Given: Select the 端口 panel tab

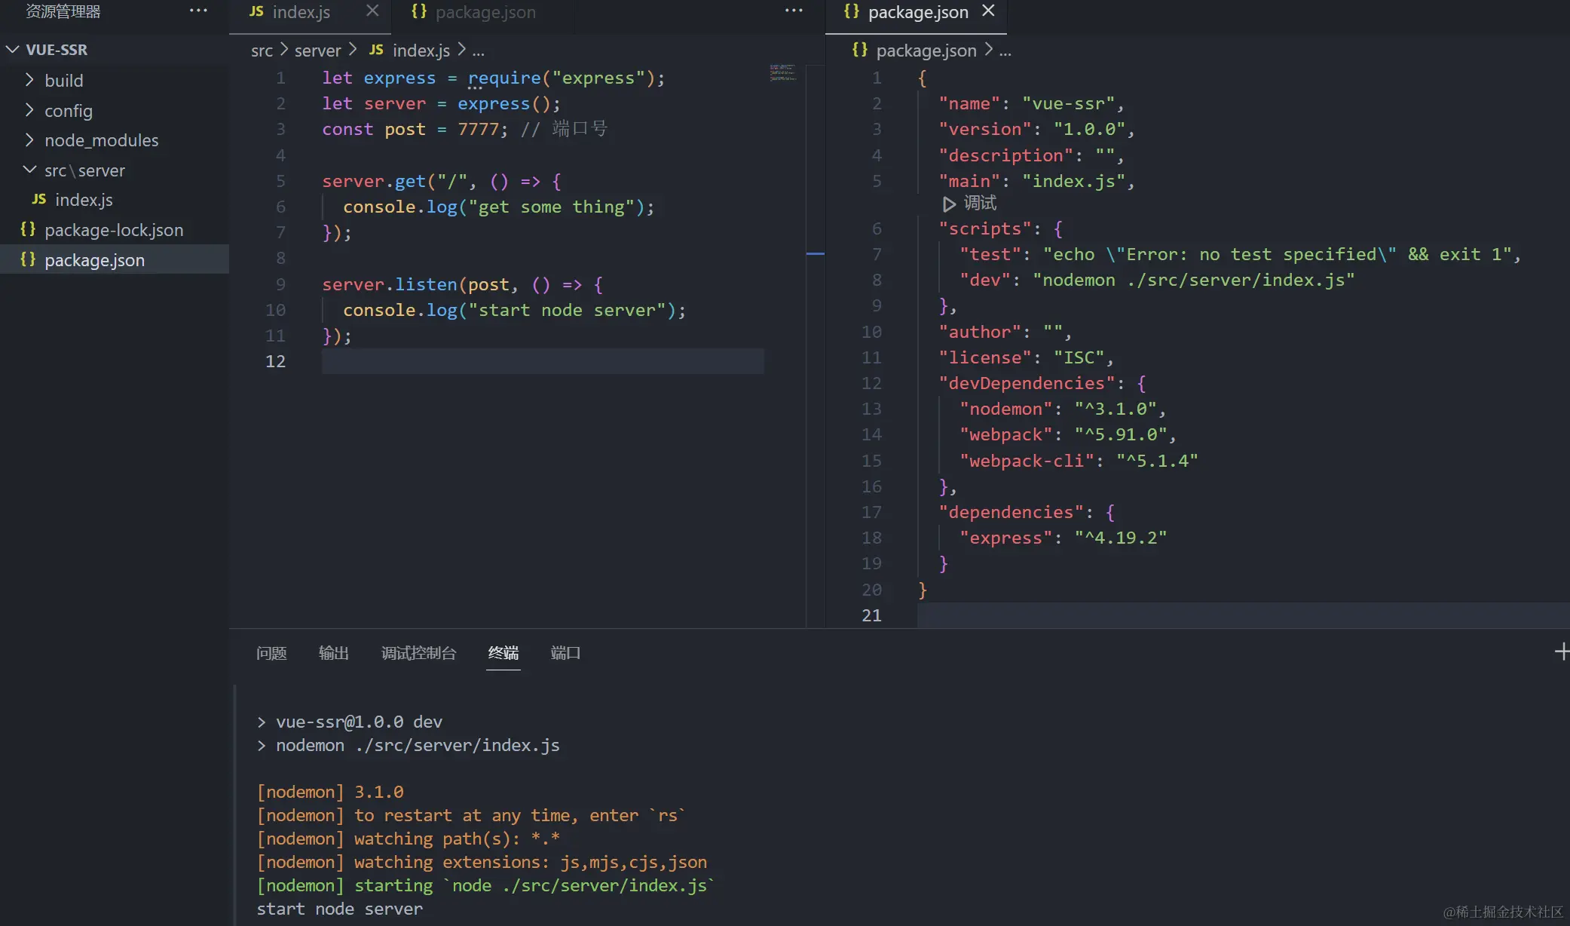Looking at the screenshot, I should pyautogui.click(x=565, y=653).
